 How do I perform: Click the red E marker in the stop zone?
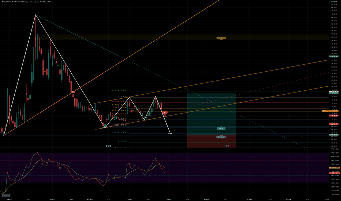pos(227,146)
